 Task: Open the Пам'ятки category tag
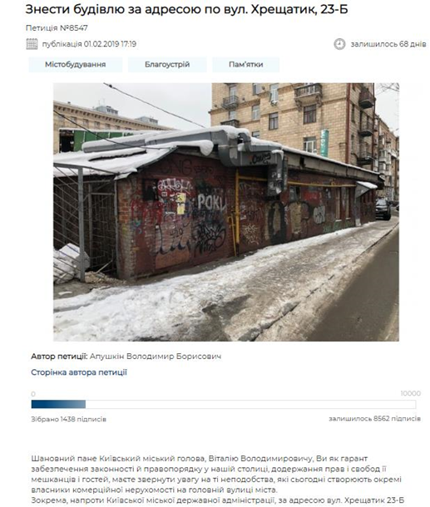coord(246,64)
